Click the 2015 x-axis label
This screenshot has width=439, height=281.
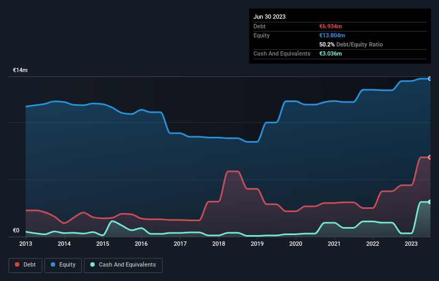point(103,244)
